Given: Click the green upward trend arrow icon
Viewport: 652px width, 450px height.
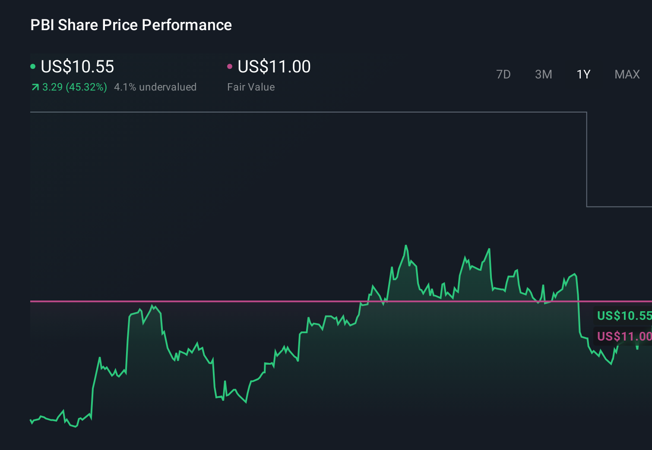Looking at the screenshot, I should 35,87.
